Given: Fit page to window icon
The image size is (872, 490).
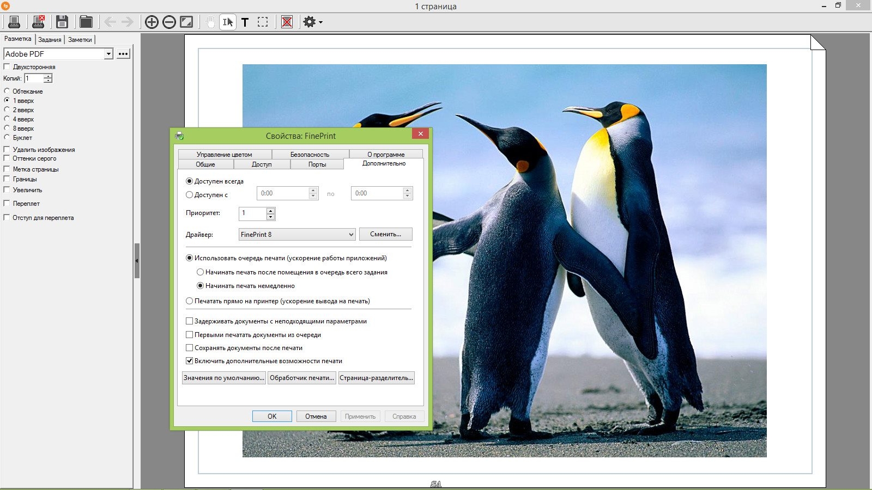Looking at the screenshot, I should (x=186, y=22).
